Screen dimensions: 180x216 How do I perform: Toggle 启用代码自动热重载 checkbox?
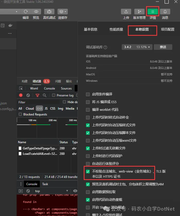click(x=88, y=200)
